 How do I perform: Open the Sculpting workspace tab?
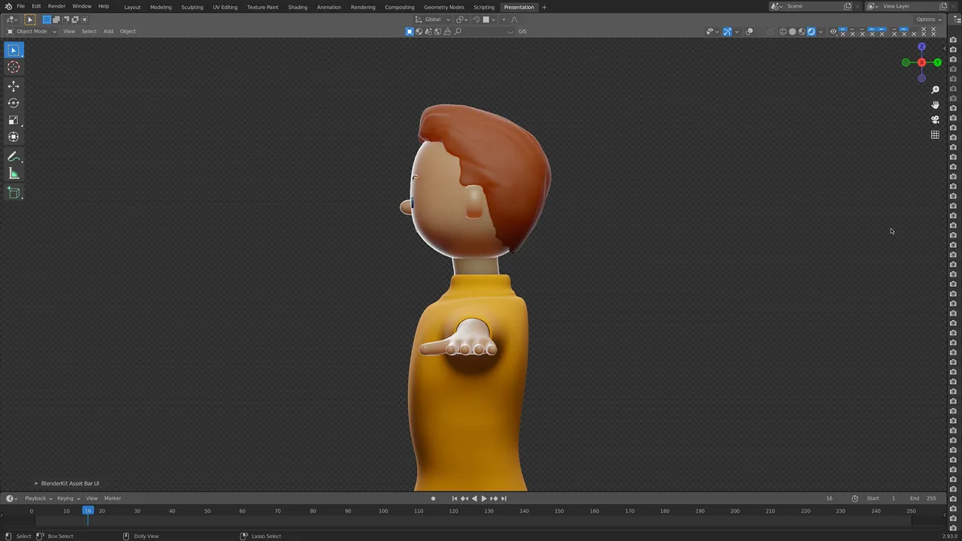click(x=192, y=7)
